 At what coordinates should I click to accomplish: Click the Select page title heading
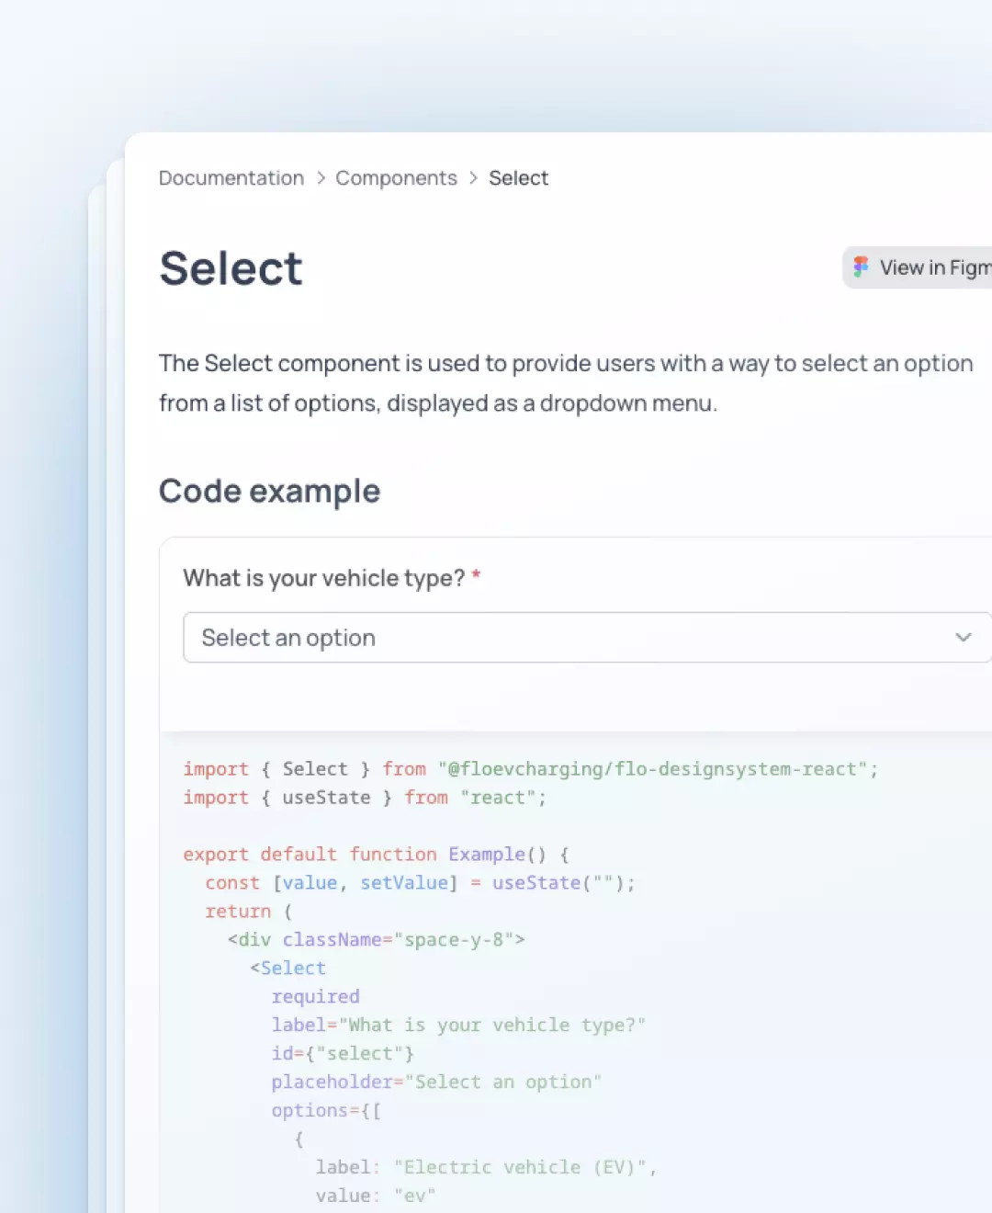pyautogui.click(x=231, y=268)
